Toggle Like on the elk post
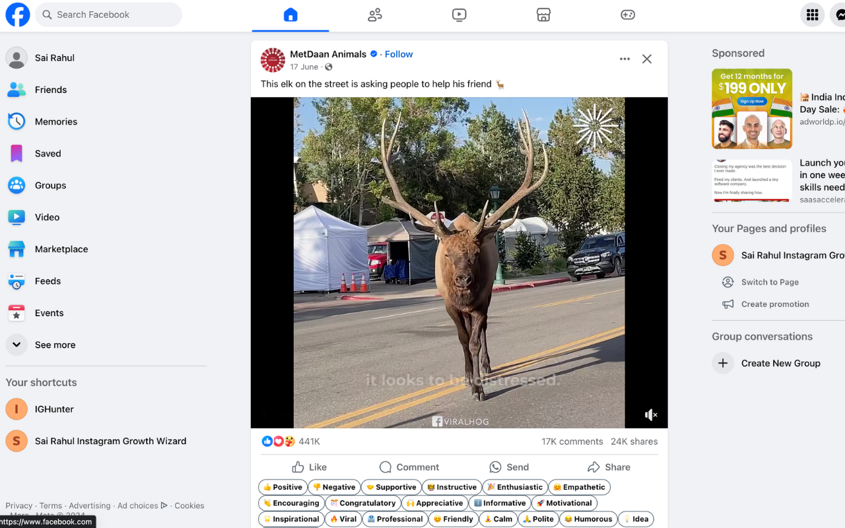The width and height of the screenshot is (845, 528). click(309, 467)
